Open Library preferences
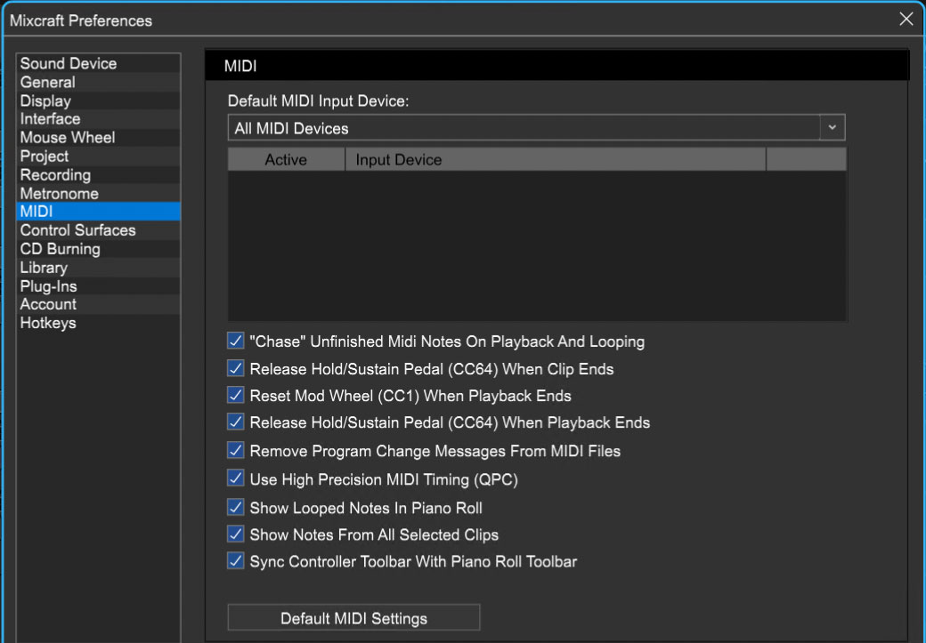Screen dimensions: 926x643 coord(98,268)
